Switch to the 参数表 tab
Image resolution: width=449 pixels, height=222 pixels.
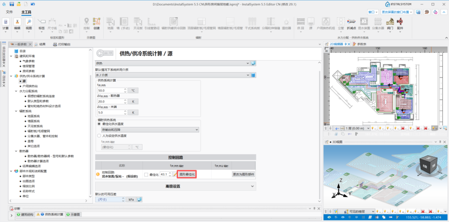(360, 44)
